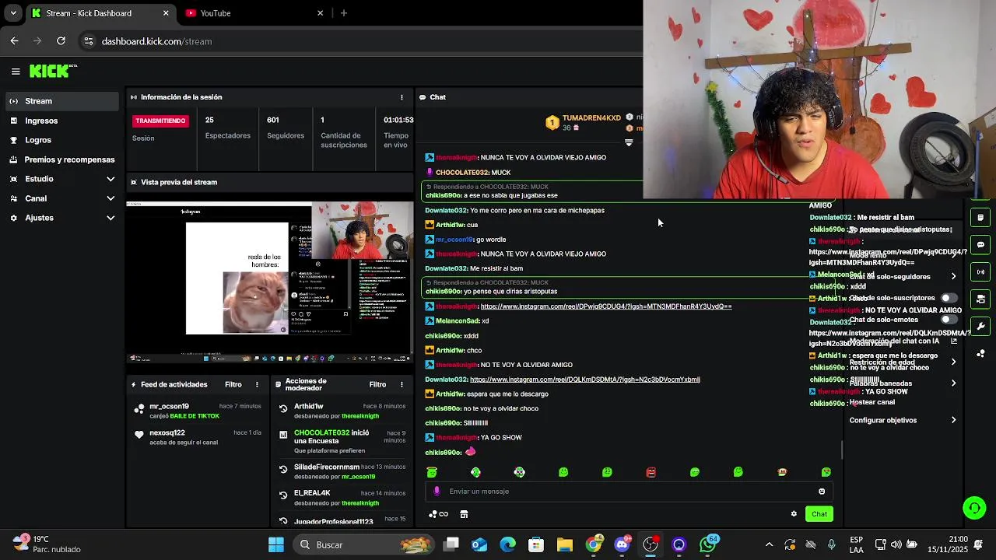Viewport: 996px width, 560px height.
Task: Click the TRANSMITIENDO status badge
Action: (161, 121)
